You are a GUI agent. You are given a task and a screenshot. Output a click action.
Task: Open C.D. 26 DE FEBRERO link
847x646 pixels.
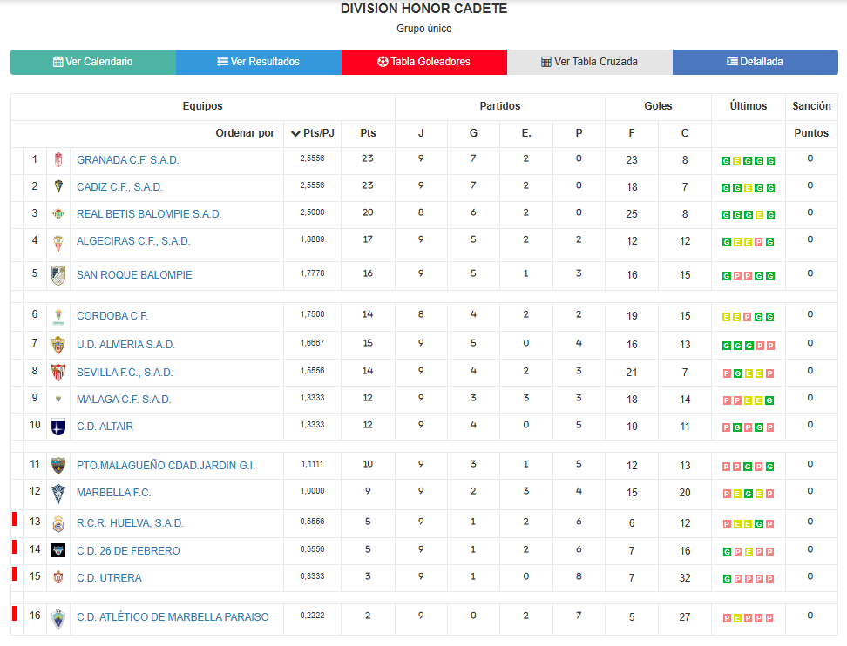pyautogui.click(x=128, y=551)
